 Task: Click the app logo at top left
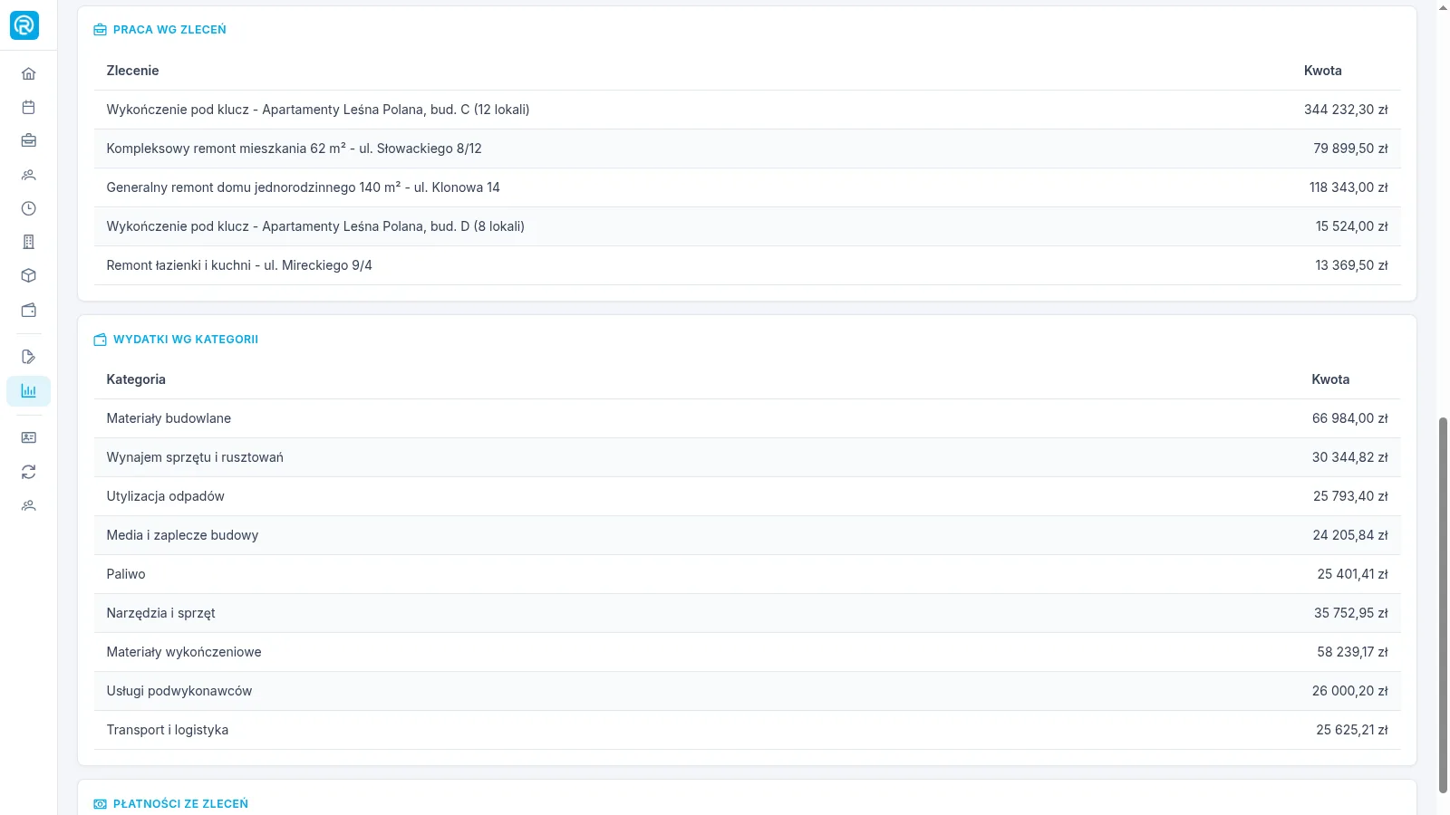point(24,25)
